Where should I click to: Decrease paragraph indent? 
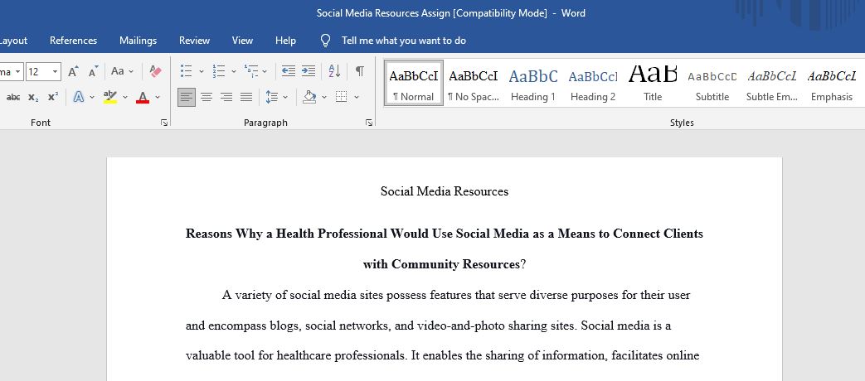pos(288,71)
